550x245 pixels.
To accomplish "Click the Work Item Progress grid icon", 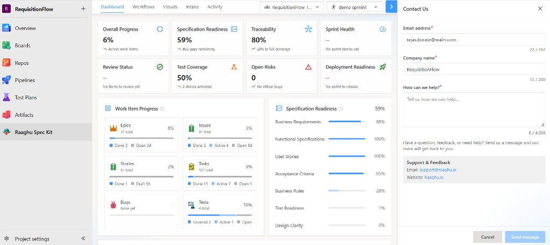I will pyautogui.click(x=108, y=108).
